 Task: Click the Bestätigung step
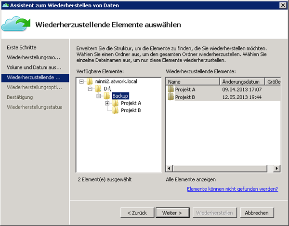click(x=20, y=97)
